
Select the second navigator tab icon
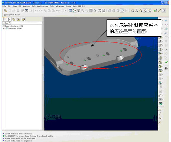[9, 19]
